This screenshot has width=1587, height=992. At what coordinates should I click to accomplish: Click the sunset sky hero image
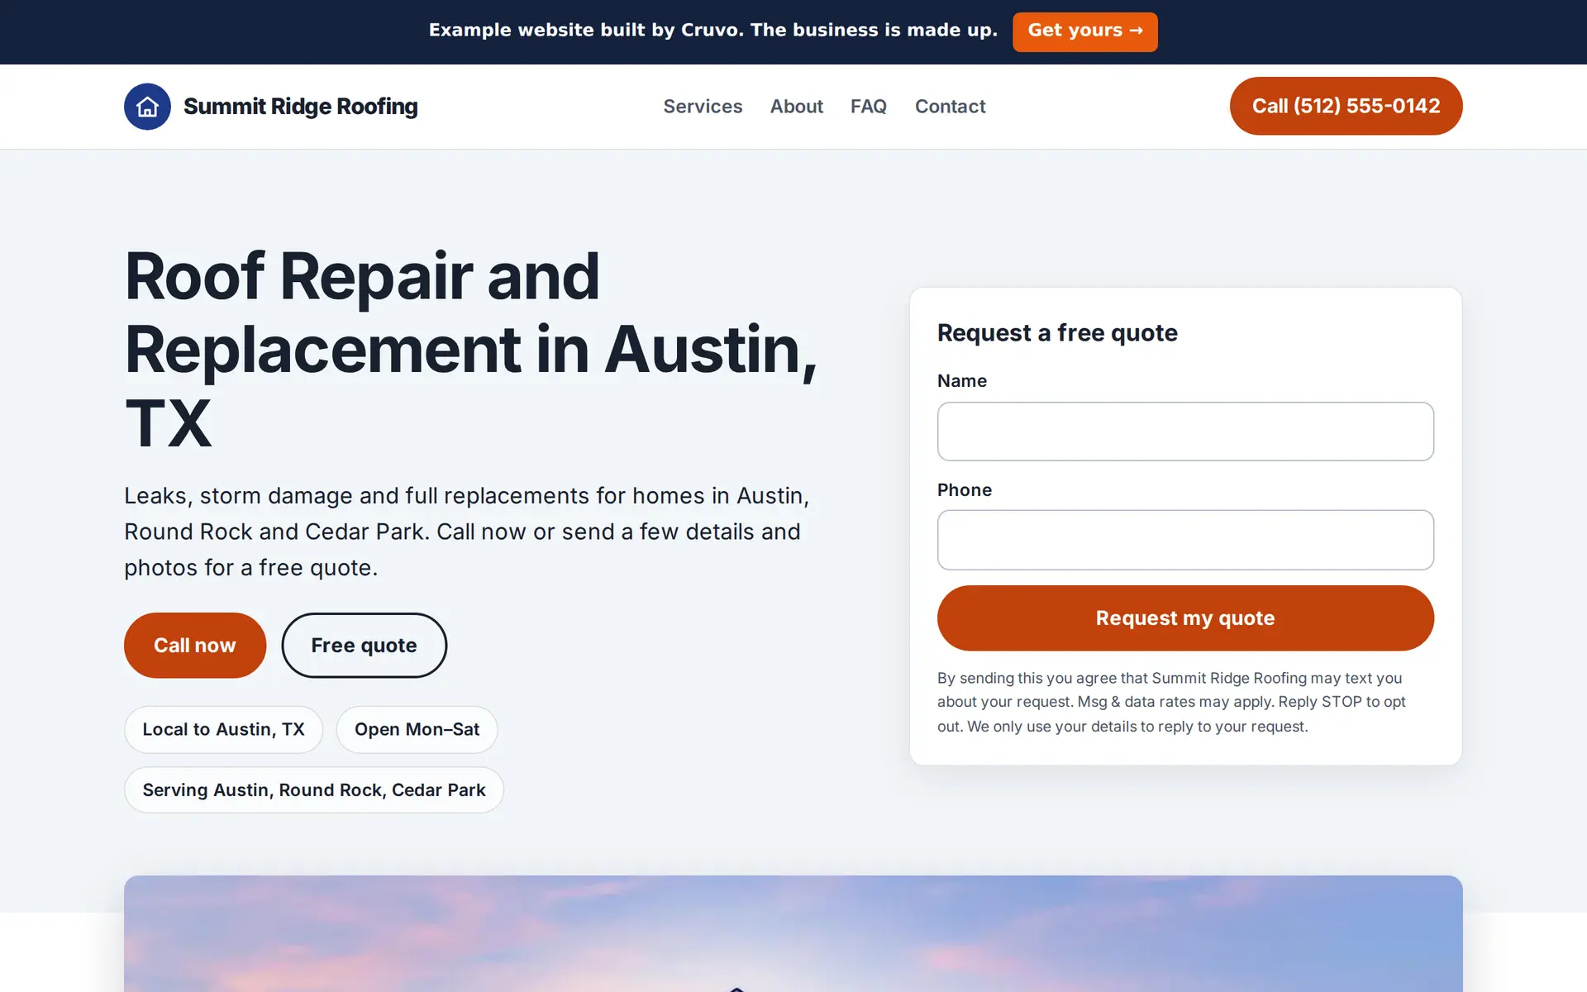tap(793, 934)
